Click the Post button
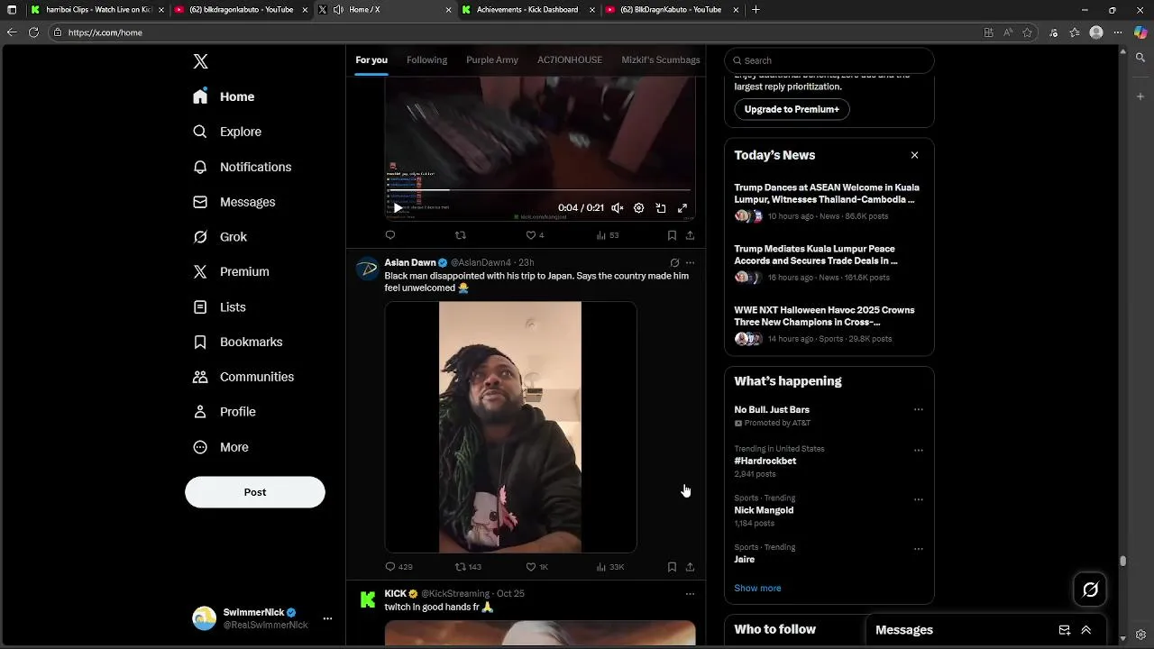This screenshot has width=1154, height=649. [x=255, y=492]
